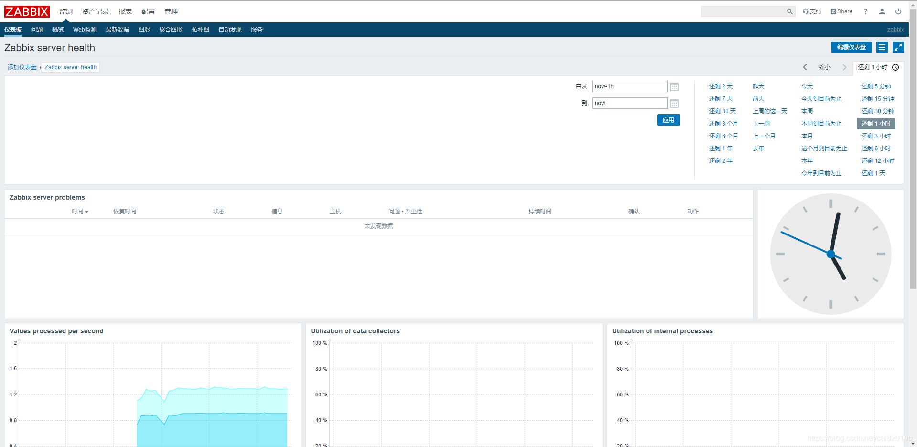This screenshot has height=447, width=917.
Task: Select the 聚合图形 submenu tab
Action: pos(171,30)
